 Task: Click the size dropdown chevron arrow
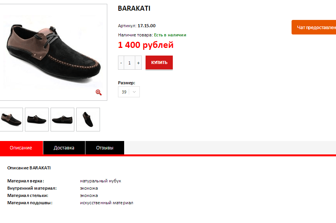pyautogui.click(x=134, y=92)
